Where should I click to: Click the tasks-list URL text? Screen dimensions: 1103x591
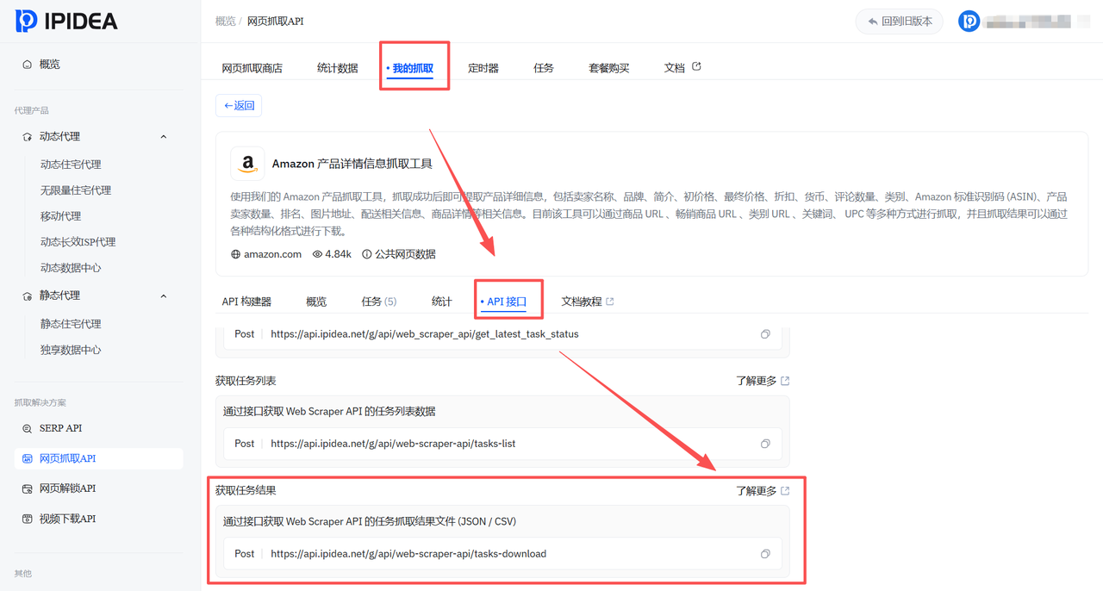tap(393, 444)
